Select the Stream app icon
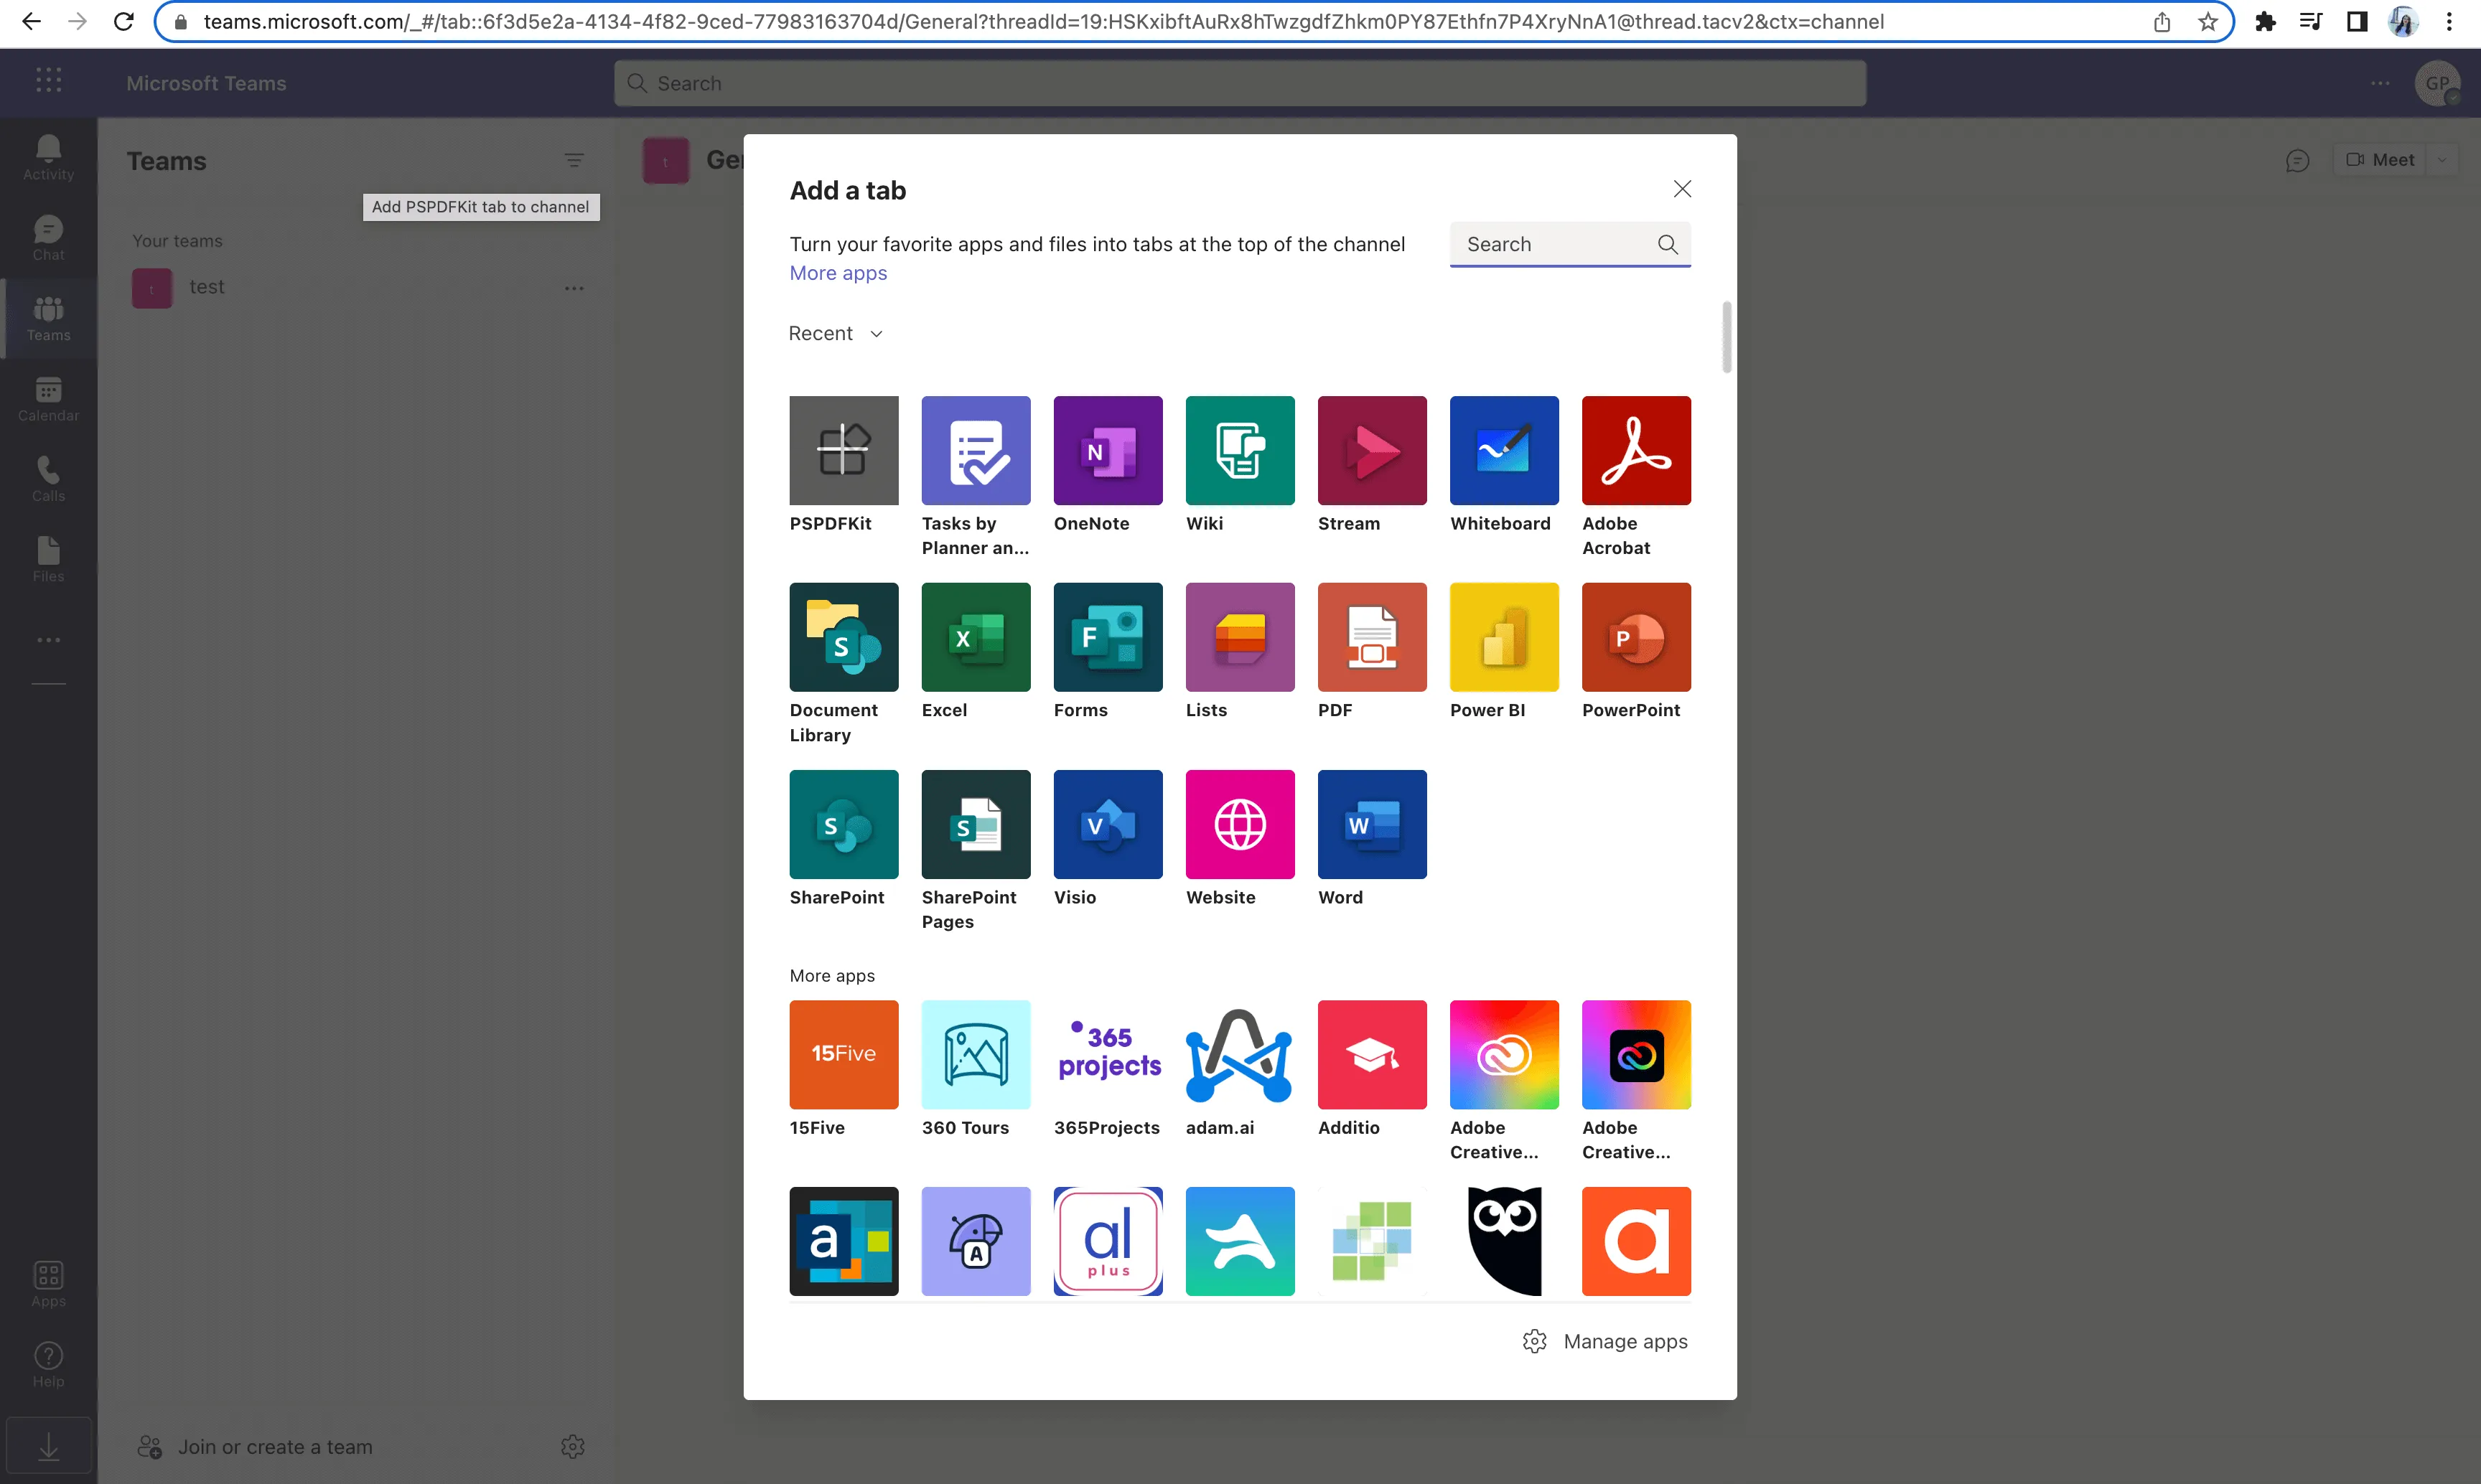This screenshot has width=2481, height=1484. 1372,450
